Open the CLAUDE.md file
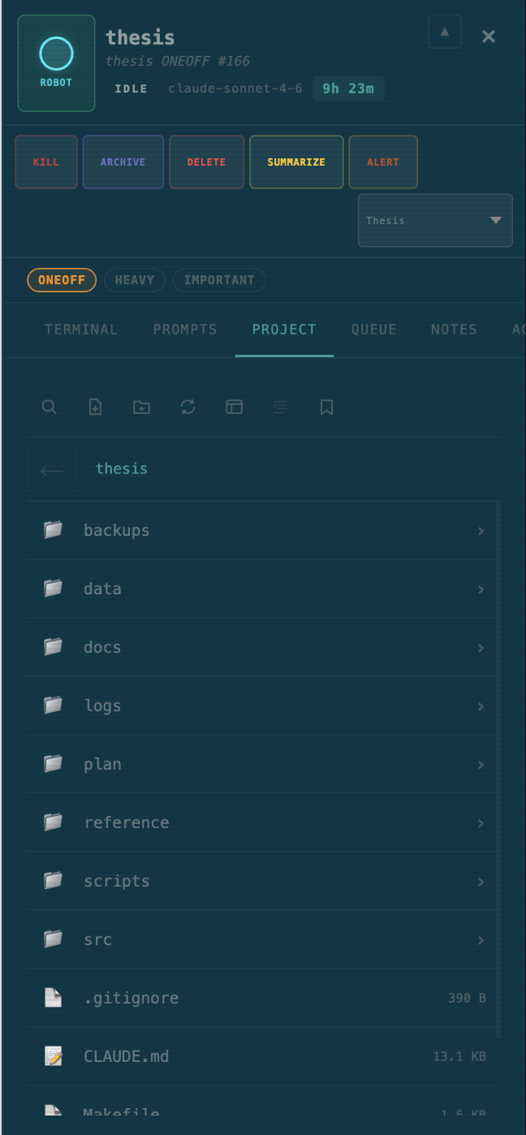Screen dimensions: 526x1135 (126, 1056)
